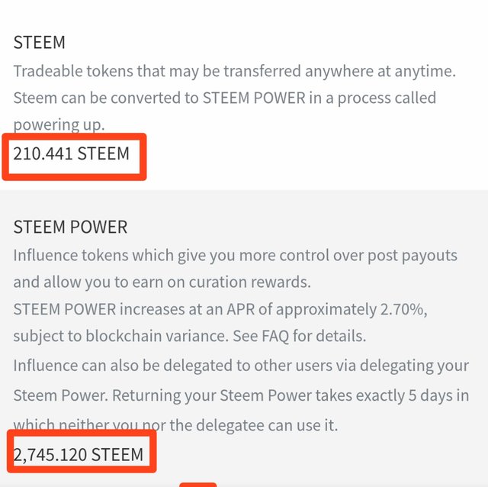Click the red partial marker at the bottom edge

[x=198, y=485]
